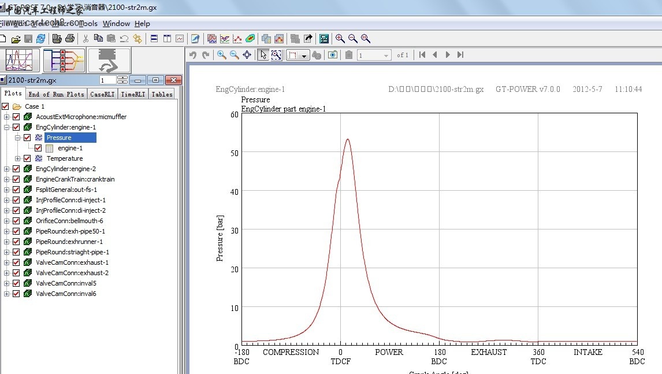Select OrificeConn:bellmouth-6 tree item
662x374 pixels.
tap(69, 221)
